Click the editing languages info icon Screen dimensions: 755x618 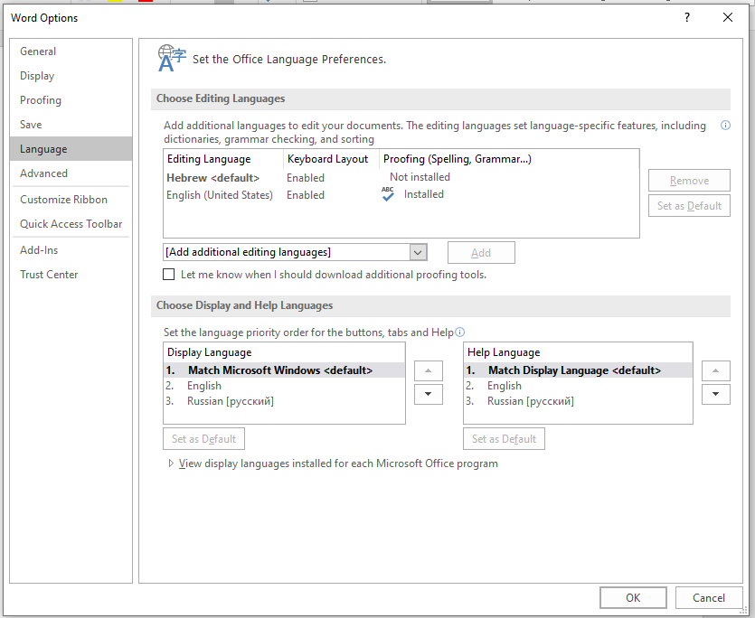pos(725,126)
